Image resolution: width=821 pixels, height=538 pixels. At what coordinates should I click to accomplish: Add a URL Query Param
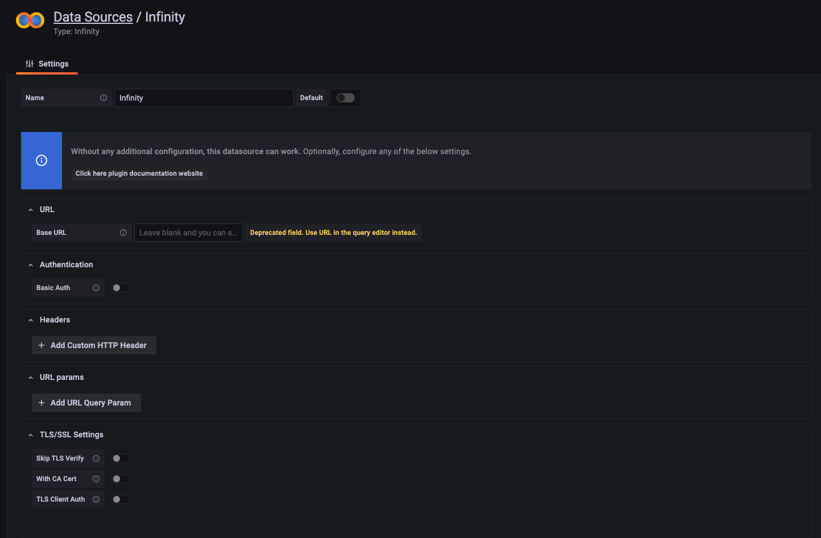coord(86,402)
